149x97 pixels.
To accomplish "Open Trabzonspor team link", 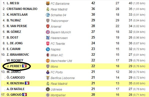I will tap(59, 21).
